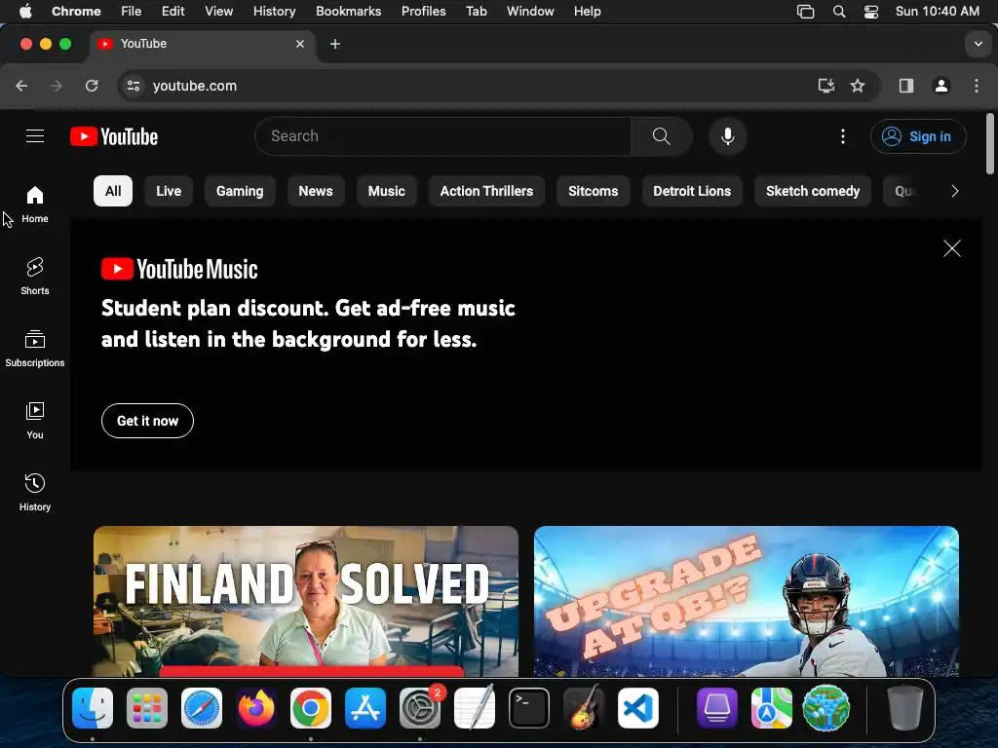Start voice search with microphone icon
Image resolution: width=998 pixels, height=748 pixels.
tap(727, 136)
